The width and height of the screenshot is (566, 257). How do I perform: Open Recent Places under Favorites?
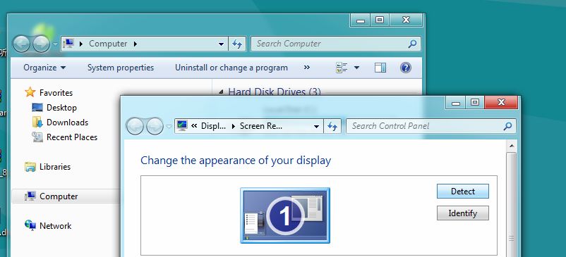click(72, 137)
